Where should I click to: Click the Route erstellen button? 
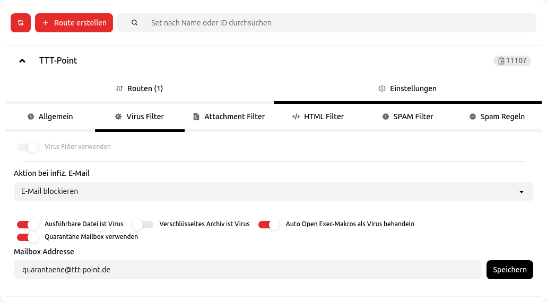pos(74,23)
